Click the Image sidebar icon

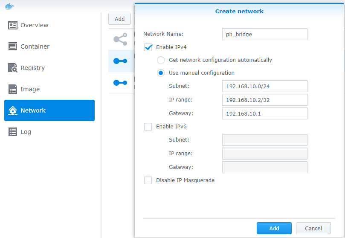click(13, 89)
